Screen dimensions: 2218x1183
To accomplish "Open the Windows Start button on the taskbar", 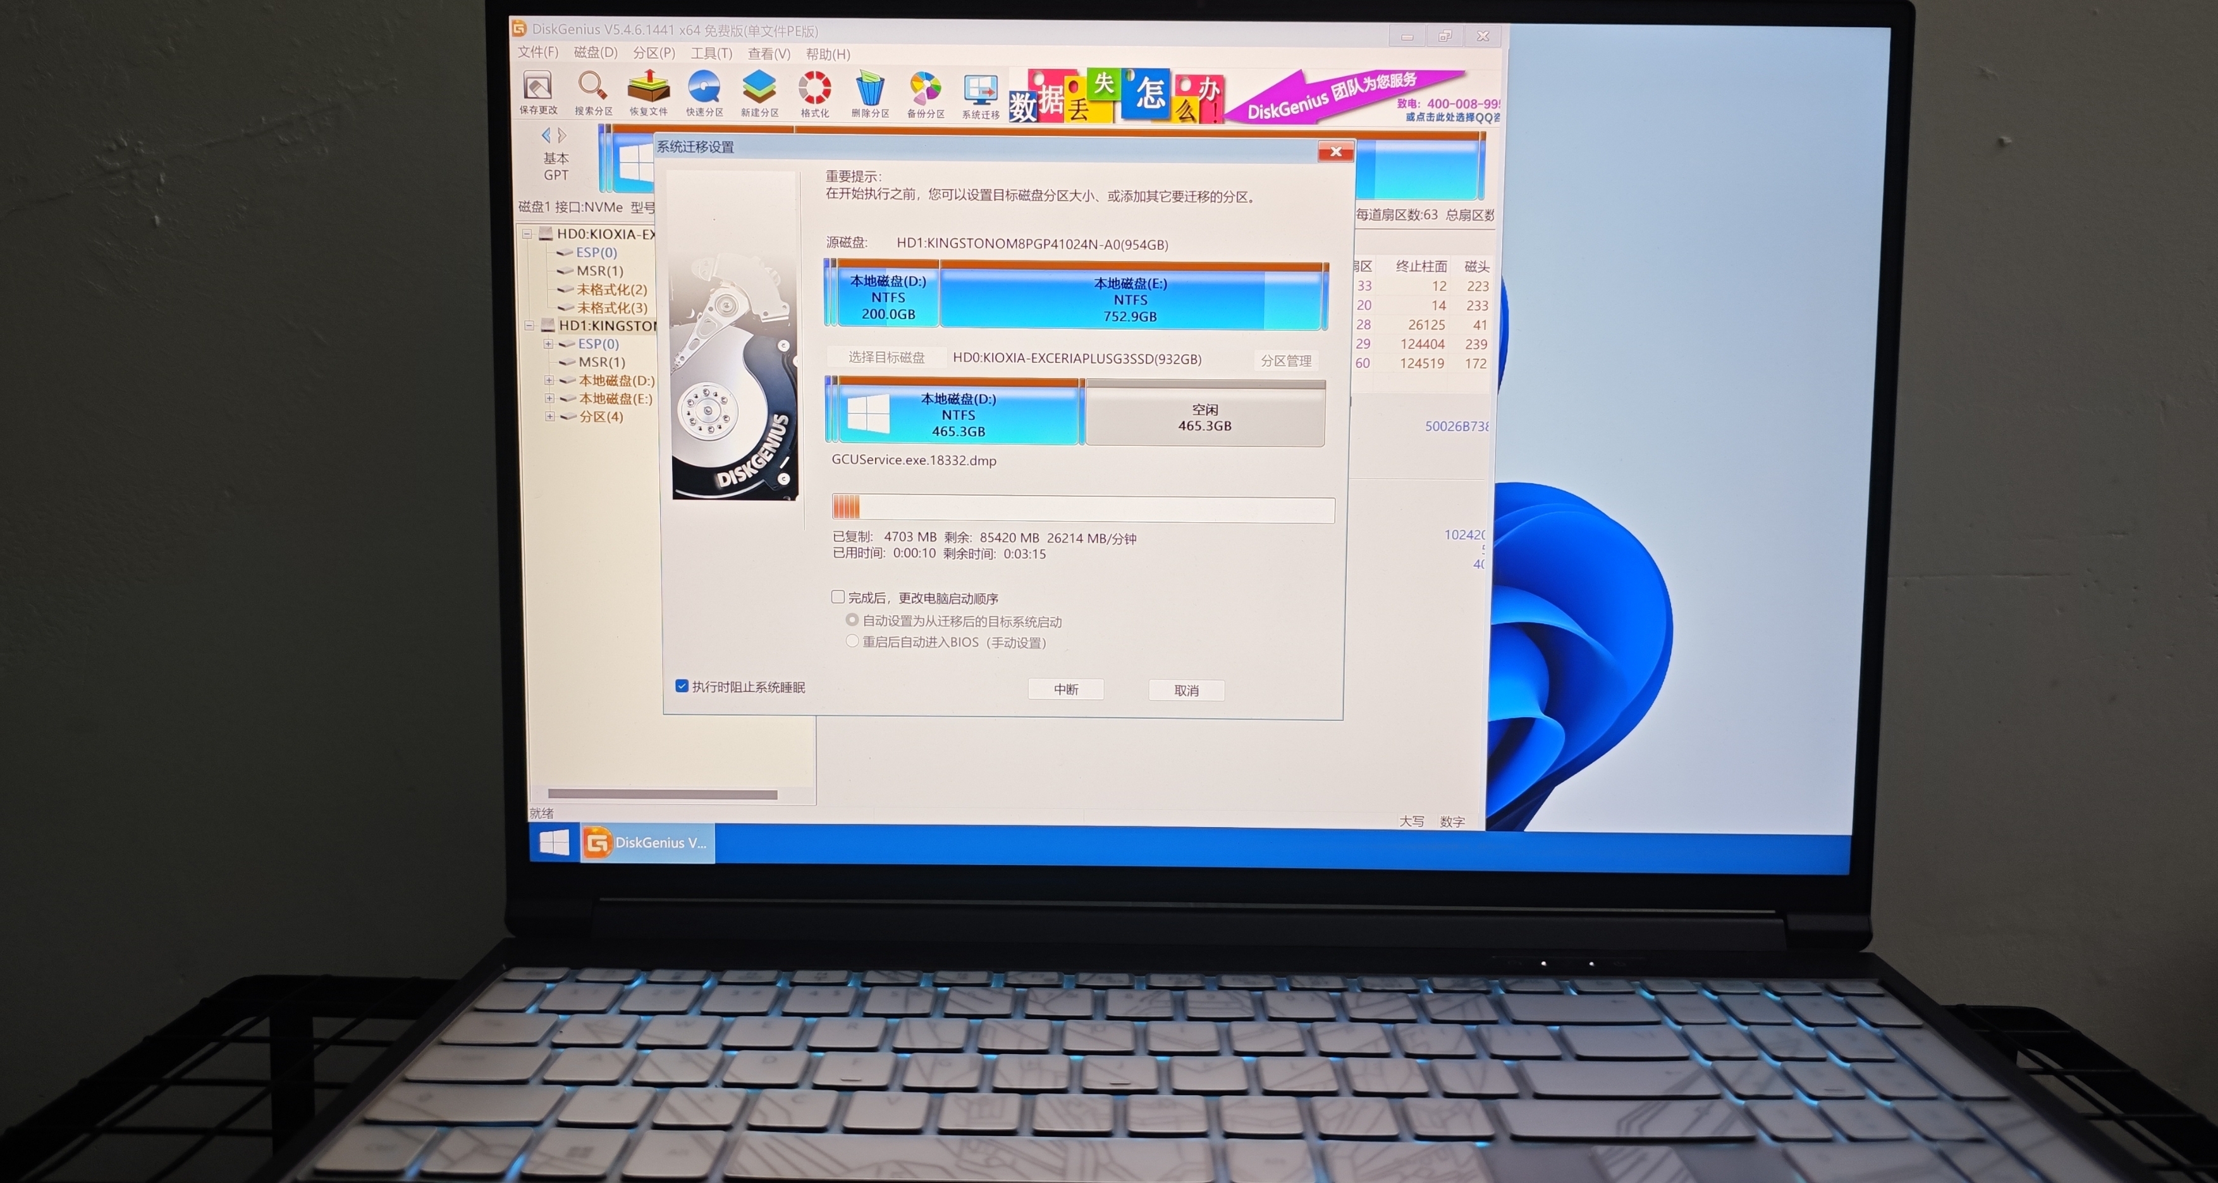I will 554,842.
